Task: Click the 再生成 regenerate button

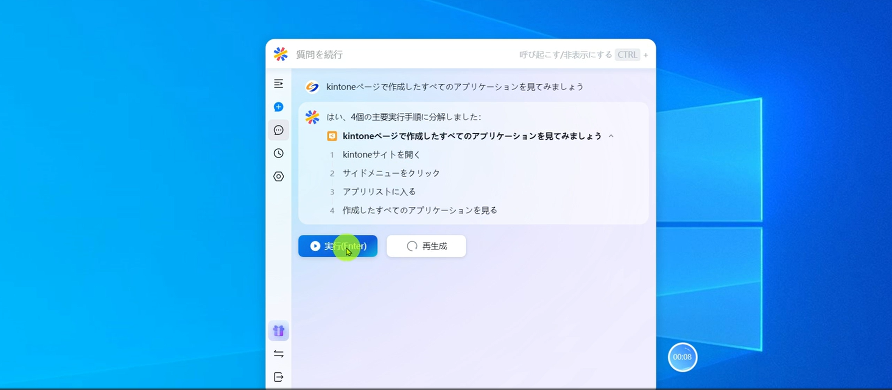Action: (x=426, y=246)
